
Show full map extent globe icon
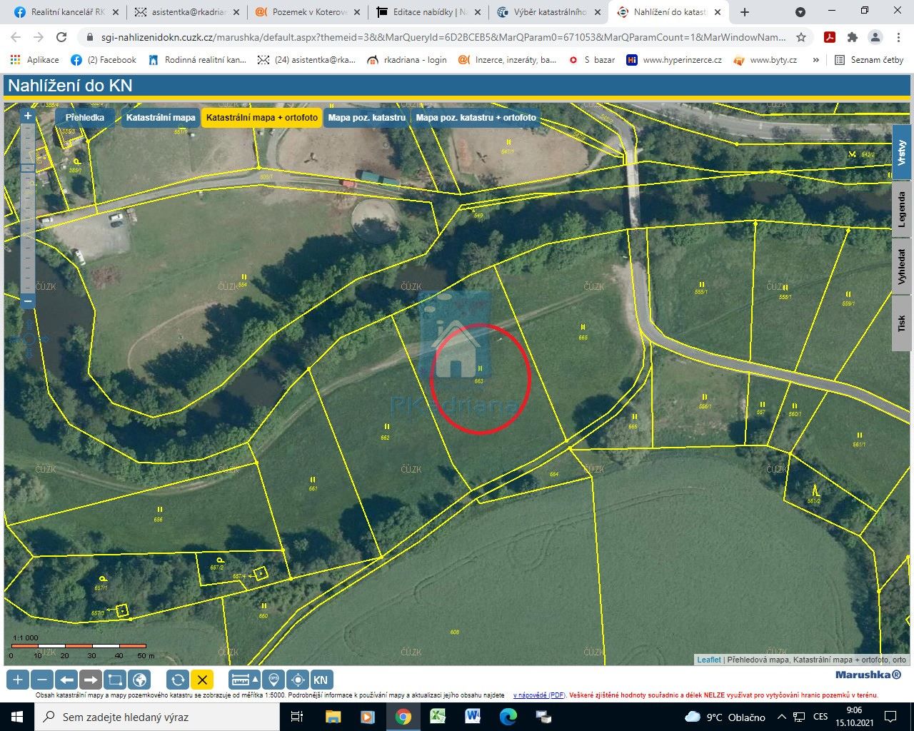139,680
